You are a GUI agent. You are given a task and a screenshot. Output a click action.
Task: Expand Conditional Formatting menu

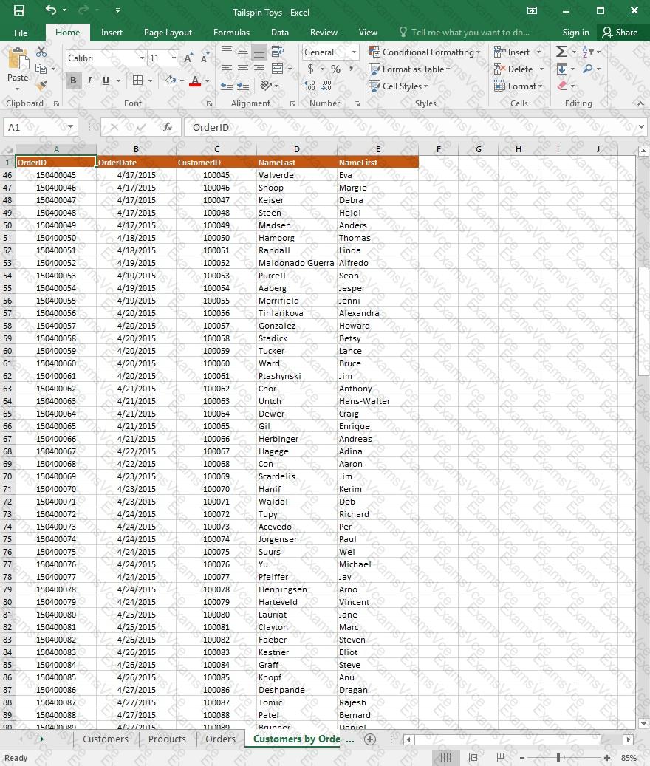425,52
